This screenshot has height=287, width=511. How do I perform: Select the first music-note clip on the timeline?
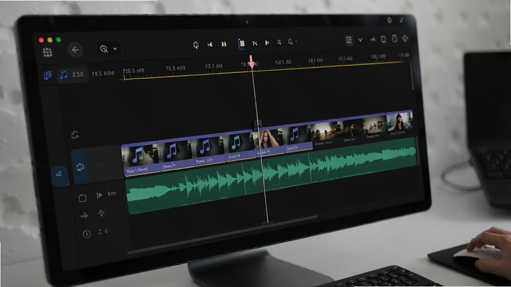coord(140,159)
